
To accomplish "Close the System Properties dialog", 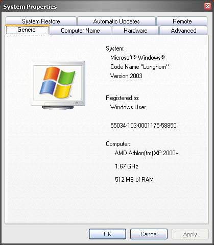I will [207, 7].
